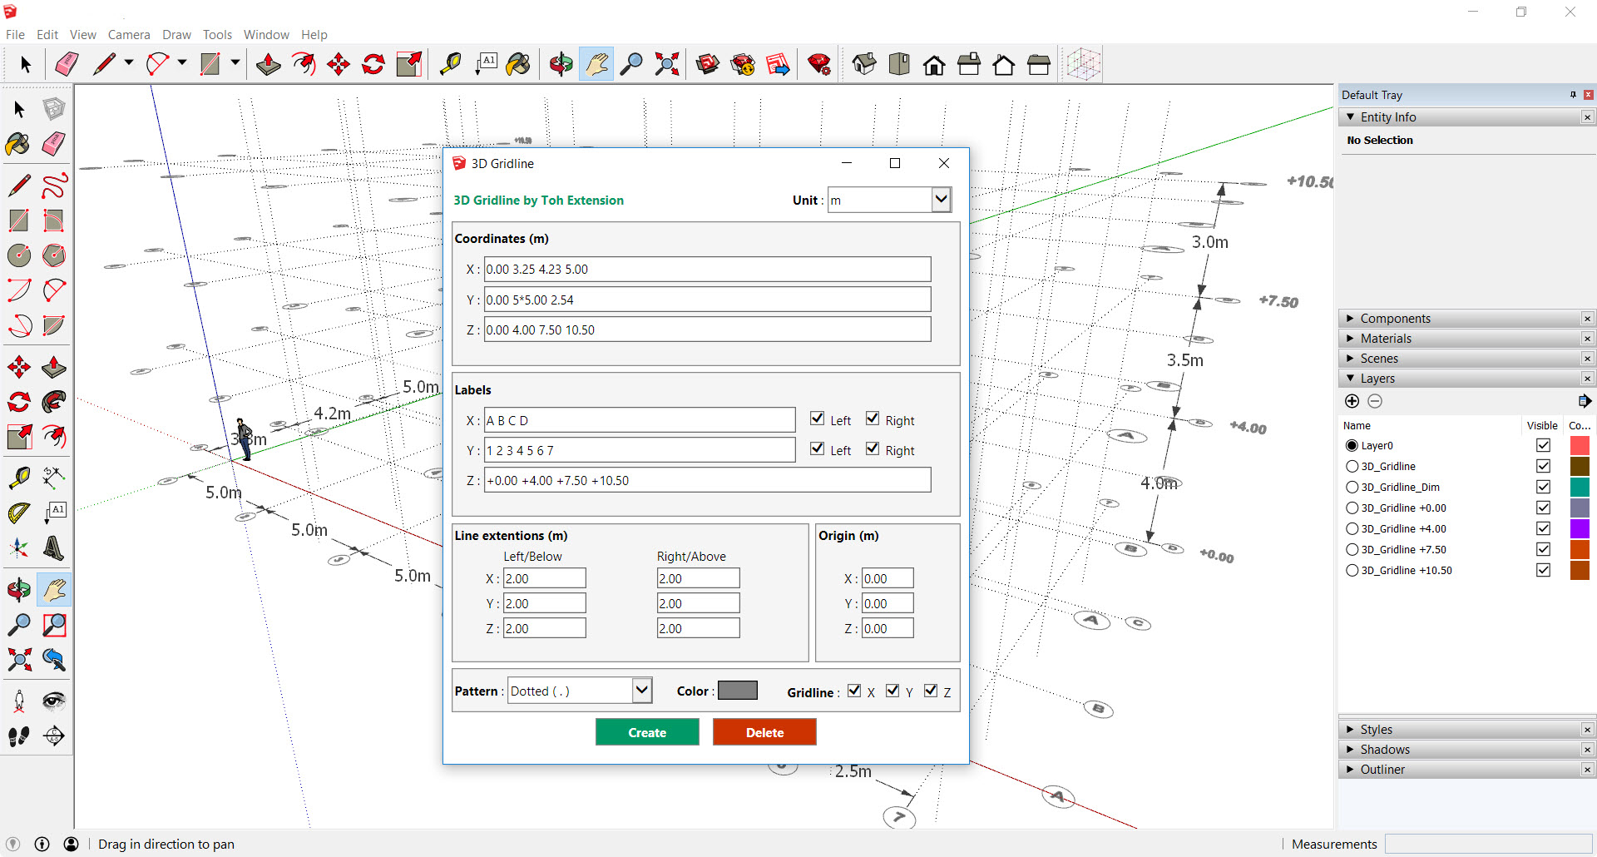Select the Rotate tool
Image resolution: width=1597 pixels, height=857 pixels.
click(373, 63)
